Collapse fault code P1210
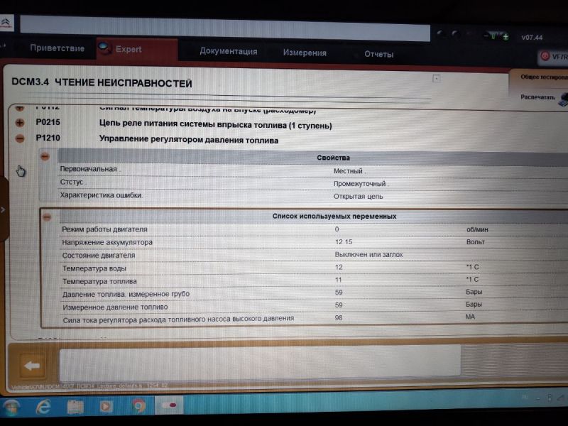 tap(20, 139)
